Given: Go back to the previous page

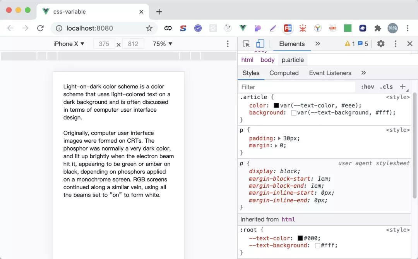Looking at the screenshot, I should tap(10, 28).
